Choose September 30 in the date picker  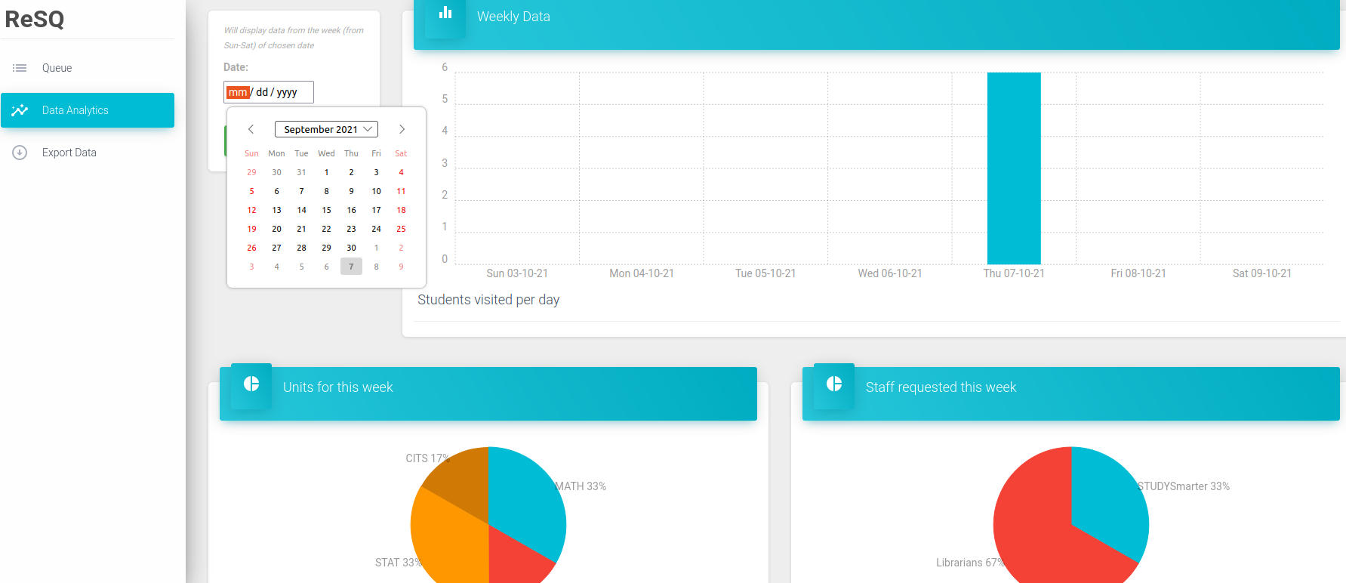(351, 248)
